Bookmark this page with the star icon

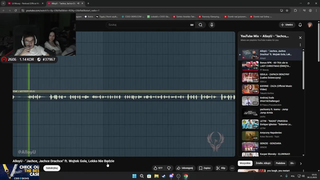coord(287,10)
